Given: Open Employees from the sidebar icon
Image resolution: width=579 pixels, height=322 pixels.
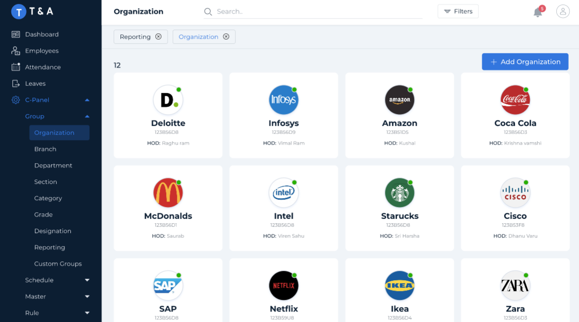Looking at the screenshot, I should point(16,51).
